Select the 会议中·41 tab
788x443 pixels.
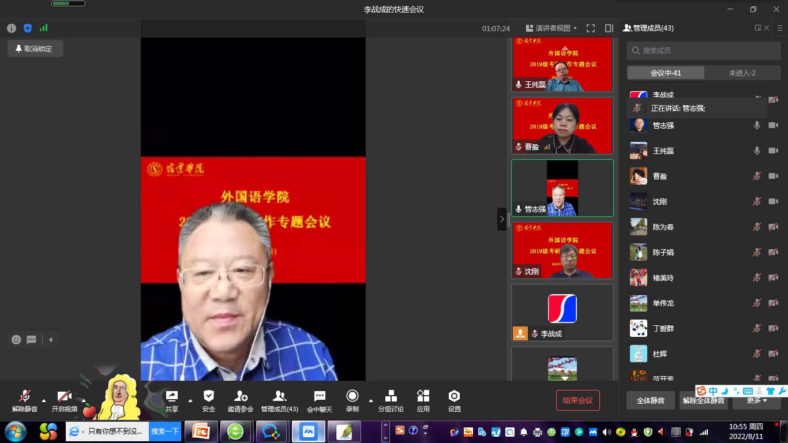(x=666, y=73)
